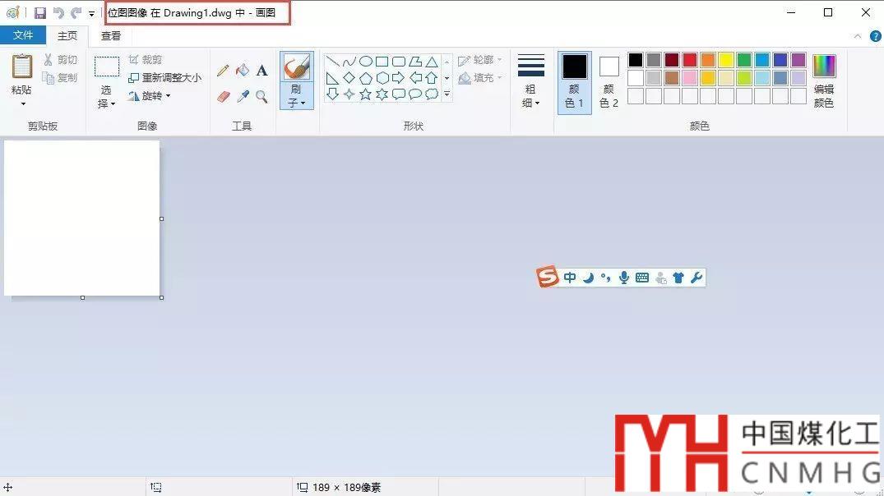
Task: Collapse the ribbon with the chevron
Action: (x=858, y=36)
